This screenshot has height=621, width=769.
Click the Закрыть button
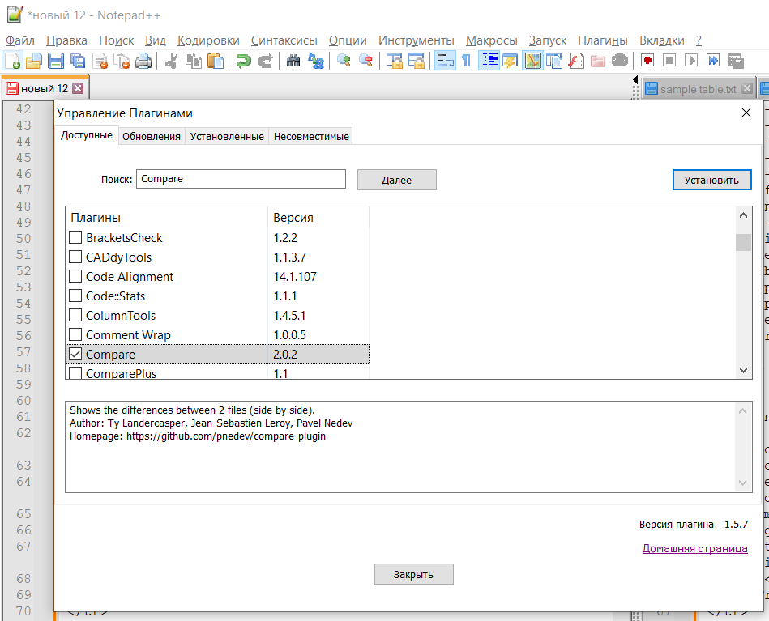pos(413,574)
